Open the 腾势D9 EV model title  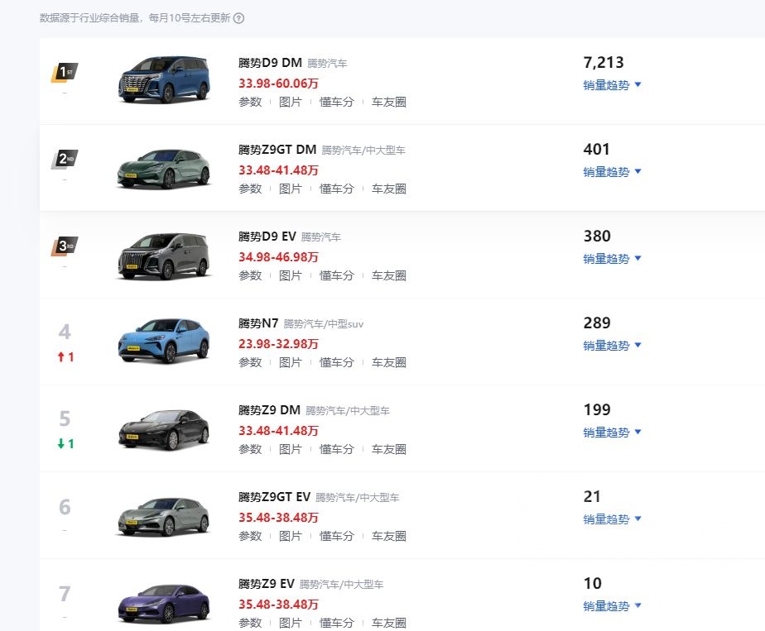(x=267, y=237)
